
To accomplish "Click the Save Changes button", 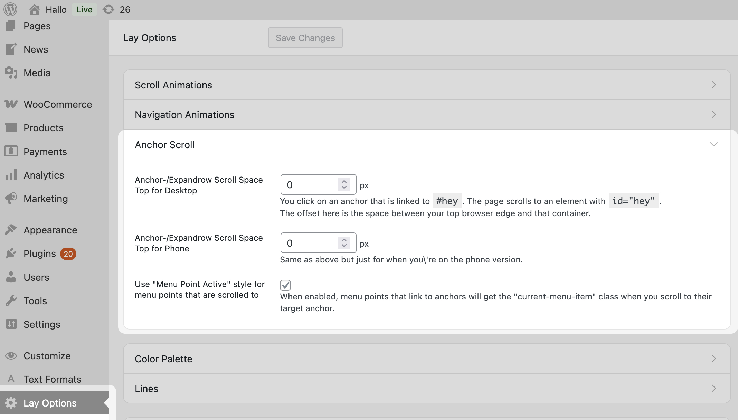I will 305,38.
